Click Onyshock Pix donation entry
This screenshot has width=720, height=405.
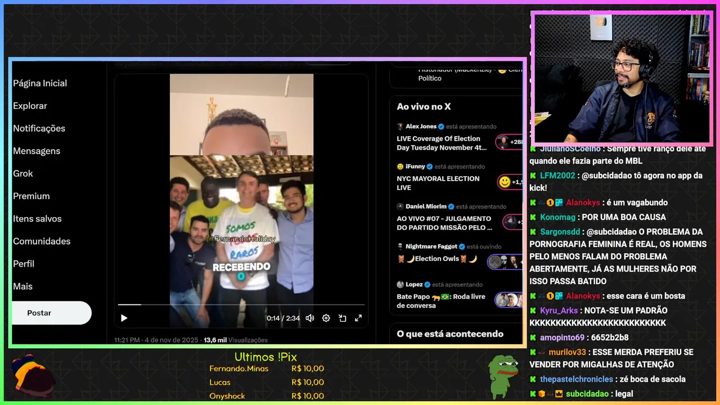[x=267, y=396]
